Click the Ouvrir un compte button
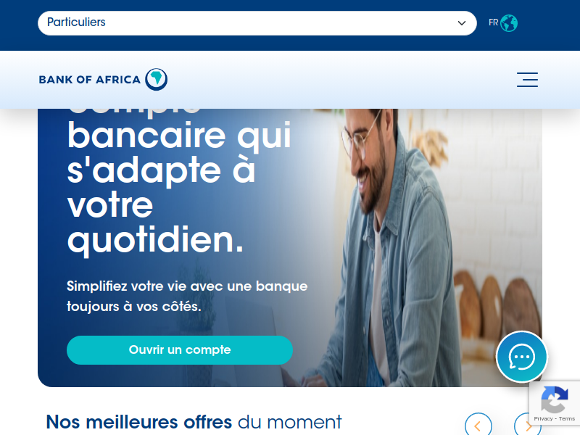Image resolution: width=580 pixels, height=435 pixels. 179,350
